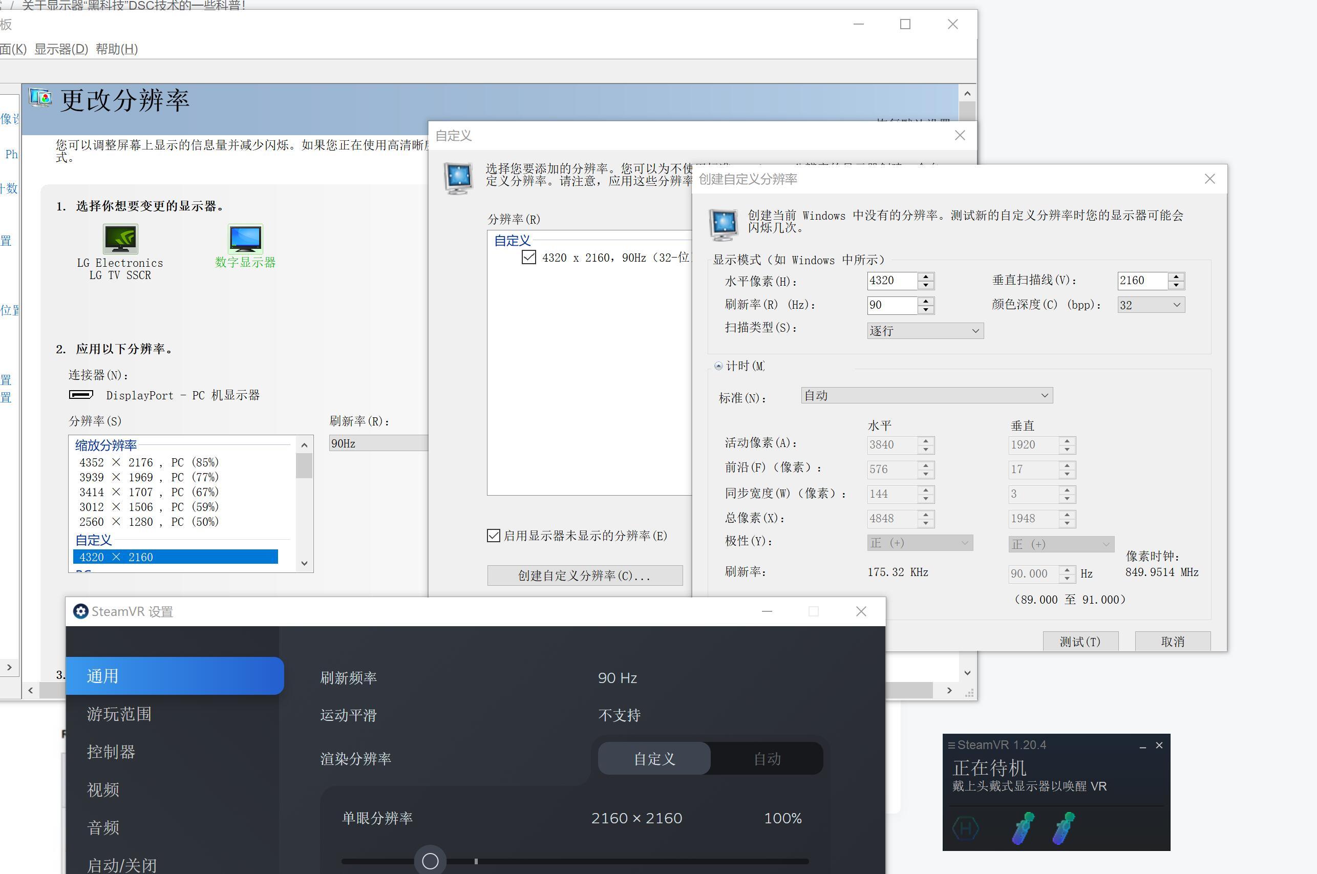Switch 渲染分辨率 to 自动

(767, 759)
